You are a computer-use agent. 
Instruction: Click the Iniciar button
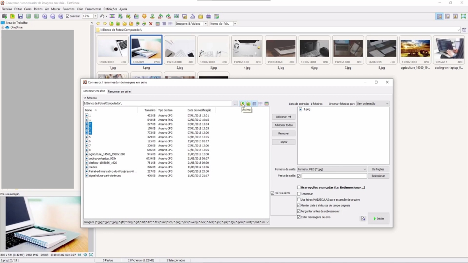pyautogui.click(x=379, y=219)
